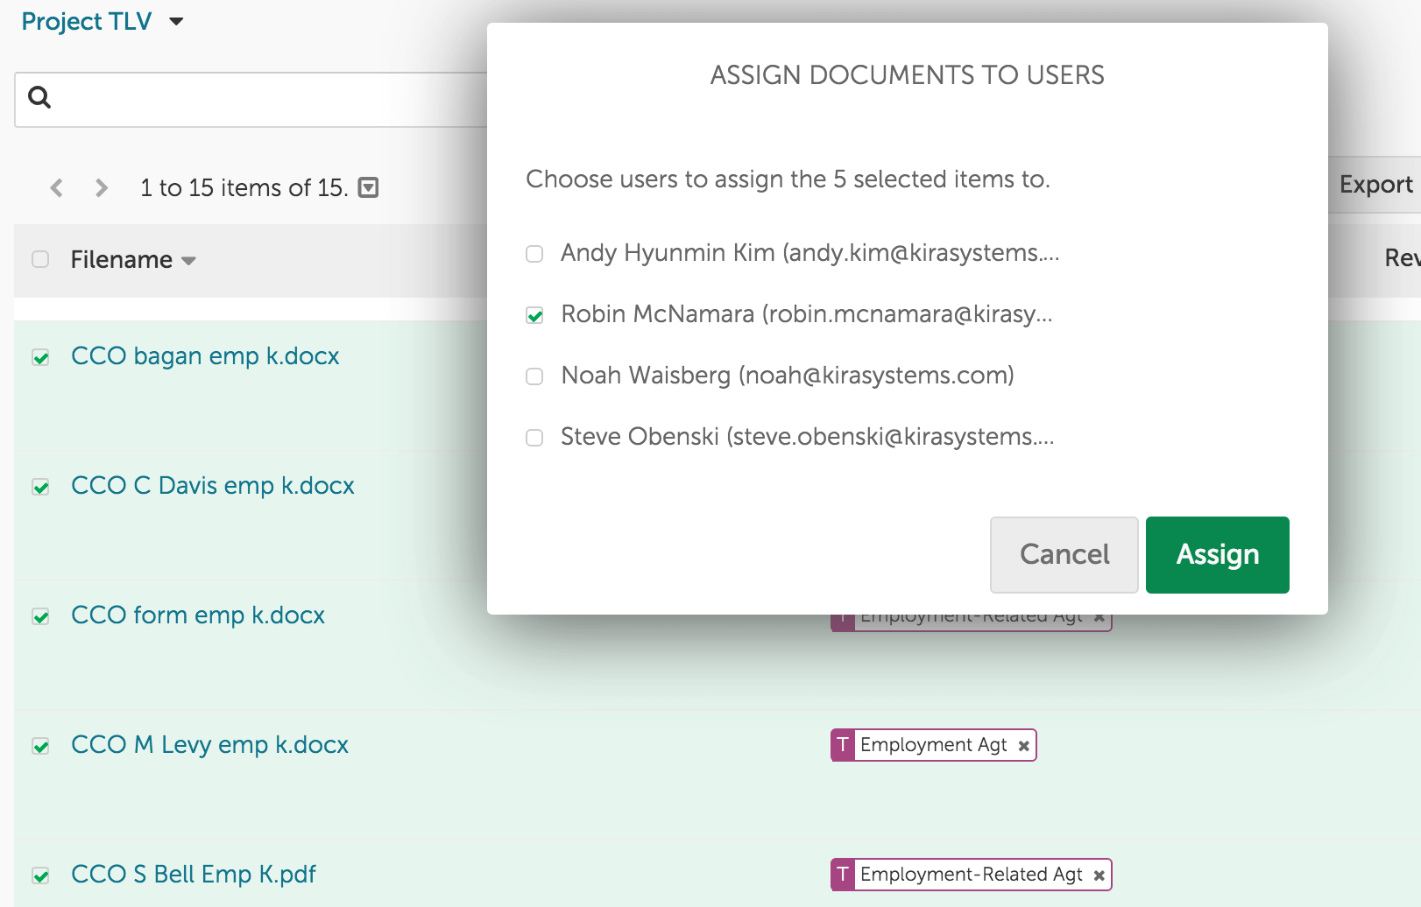Click Employment-Related Agt tag on S Bell row
This screenshot has width=1421, height=907.
point(972,875)
